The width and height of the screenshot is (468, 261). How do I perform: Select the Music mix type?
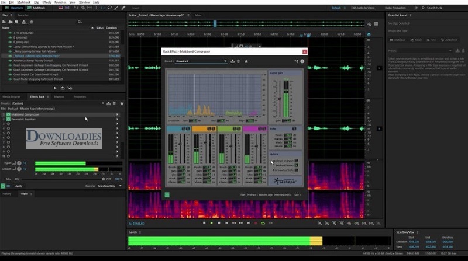416,40
